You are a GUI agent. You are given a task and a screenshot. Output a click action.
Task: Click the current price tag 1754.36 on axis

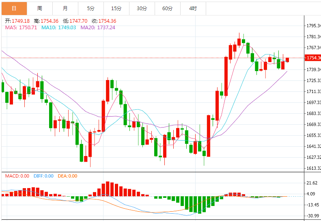[x=313, y=58]
